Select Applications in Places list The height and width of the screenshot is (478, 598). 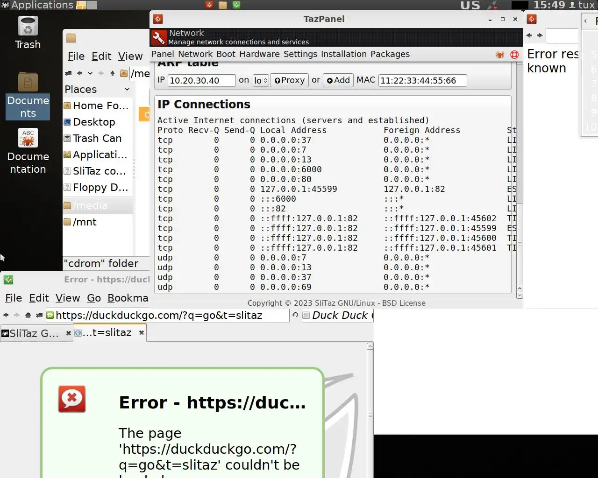(x=98, y=155)
